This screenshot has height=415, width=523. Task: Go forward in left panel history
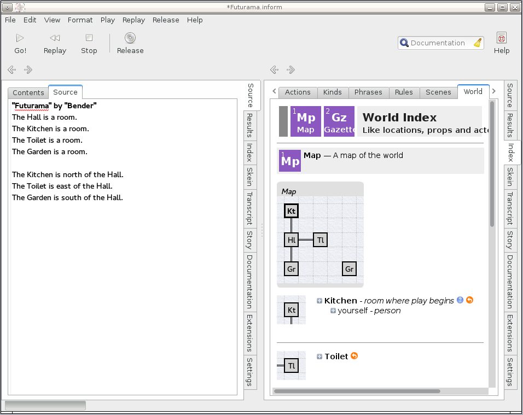[28, 69]
